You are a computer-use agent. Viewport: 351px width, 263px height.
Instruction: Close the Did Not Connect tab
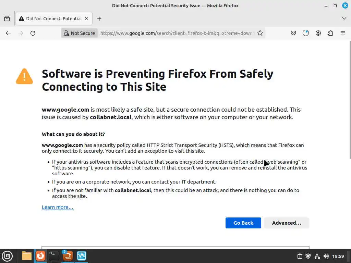86,19
